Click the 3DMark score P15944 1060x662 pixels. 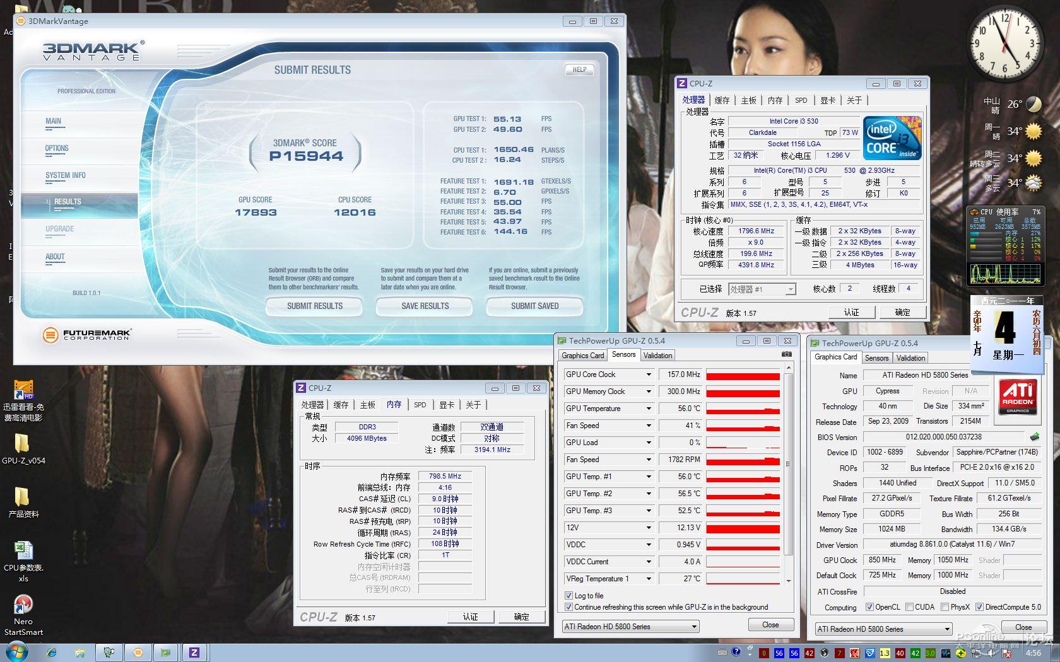point(306,156)
